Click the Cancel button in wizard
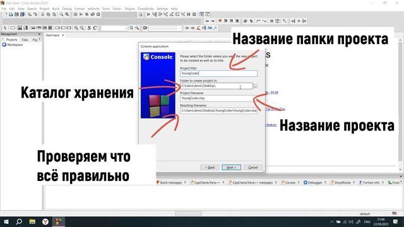Screen dimensions: 404x227 (x=253, y=167)
